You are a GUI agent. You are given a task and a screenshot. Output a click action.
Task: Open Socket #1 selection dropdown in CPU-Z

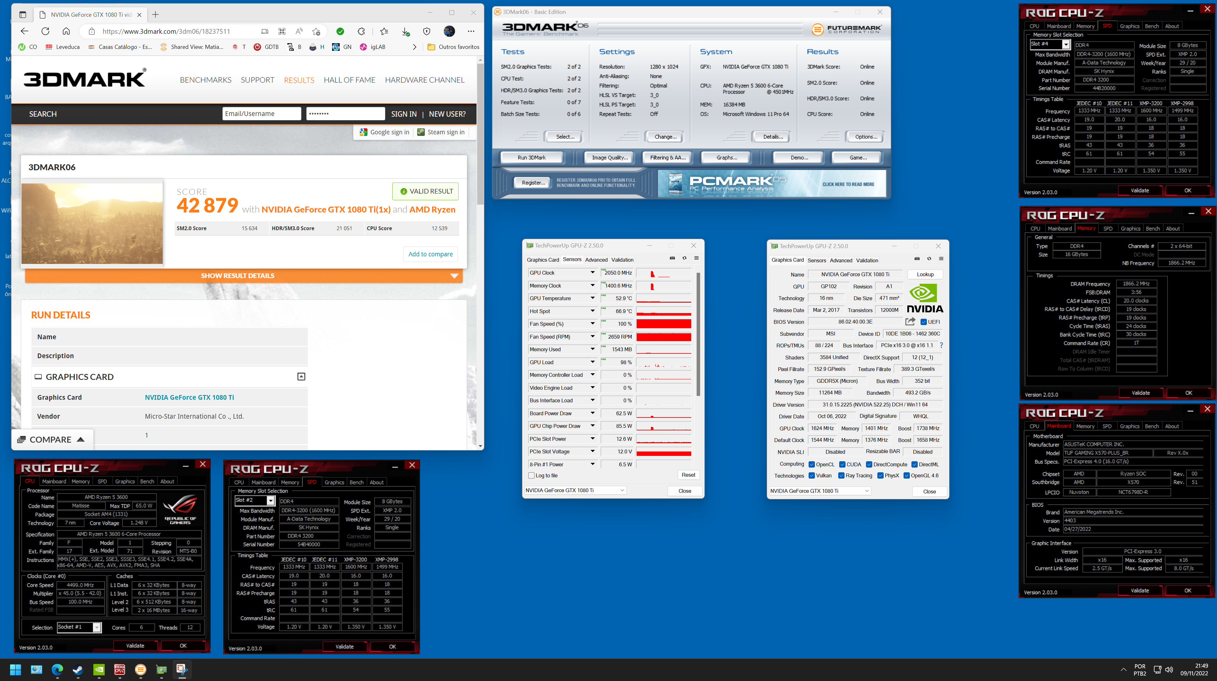point(97,627)
